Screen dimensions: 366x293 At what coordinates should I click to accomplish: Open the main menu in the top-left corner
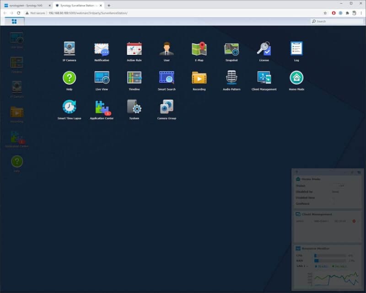click(15, 21)
